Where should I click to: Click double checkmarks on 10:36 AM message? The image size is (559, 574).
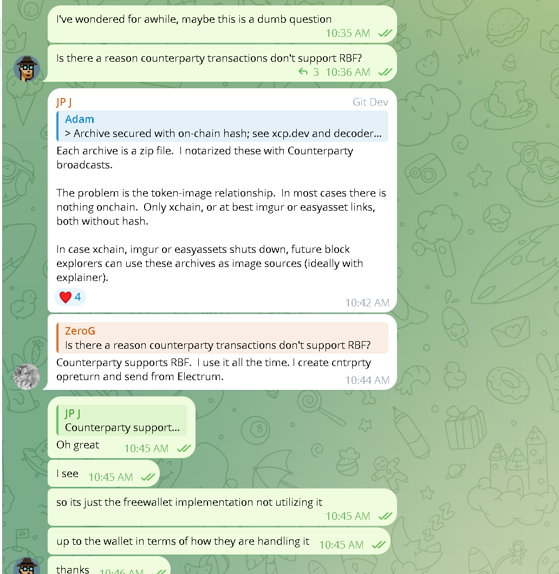click(x=385, y=72)
